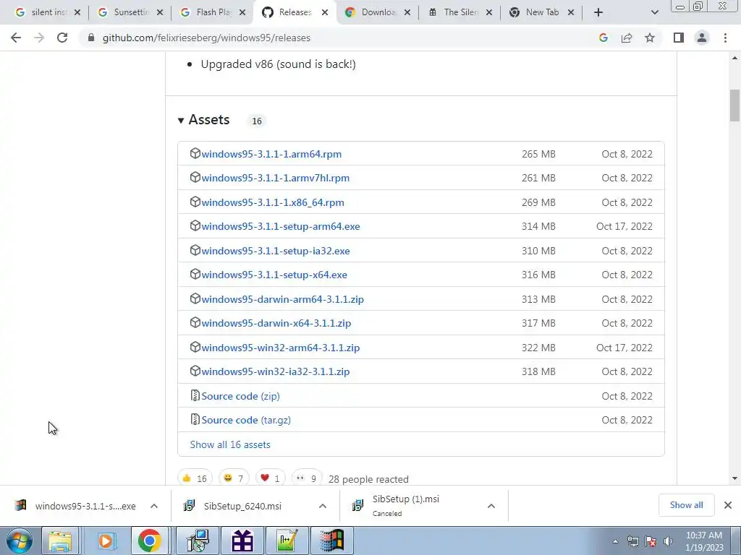Open the browser side panel
This screenshot has width=741, height=555.
coord(679,38)
